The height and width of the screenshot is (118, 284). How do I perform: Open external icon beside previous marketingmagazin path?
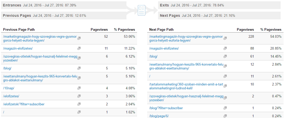click(x=79, y=38)
